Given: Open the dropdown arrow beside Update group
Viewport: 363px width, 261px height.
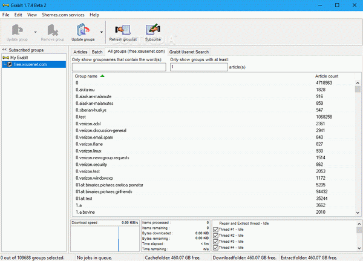Looking at the screenshot, I should [x=36, y=32].
